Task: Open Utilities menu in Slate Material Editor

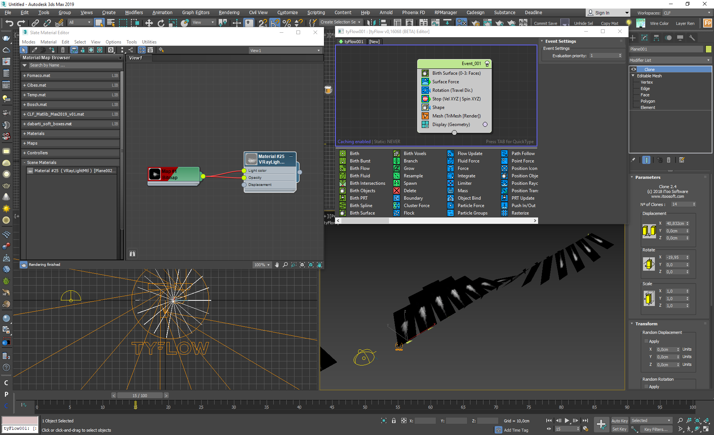Action: [x=149, y=42]
